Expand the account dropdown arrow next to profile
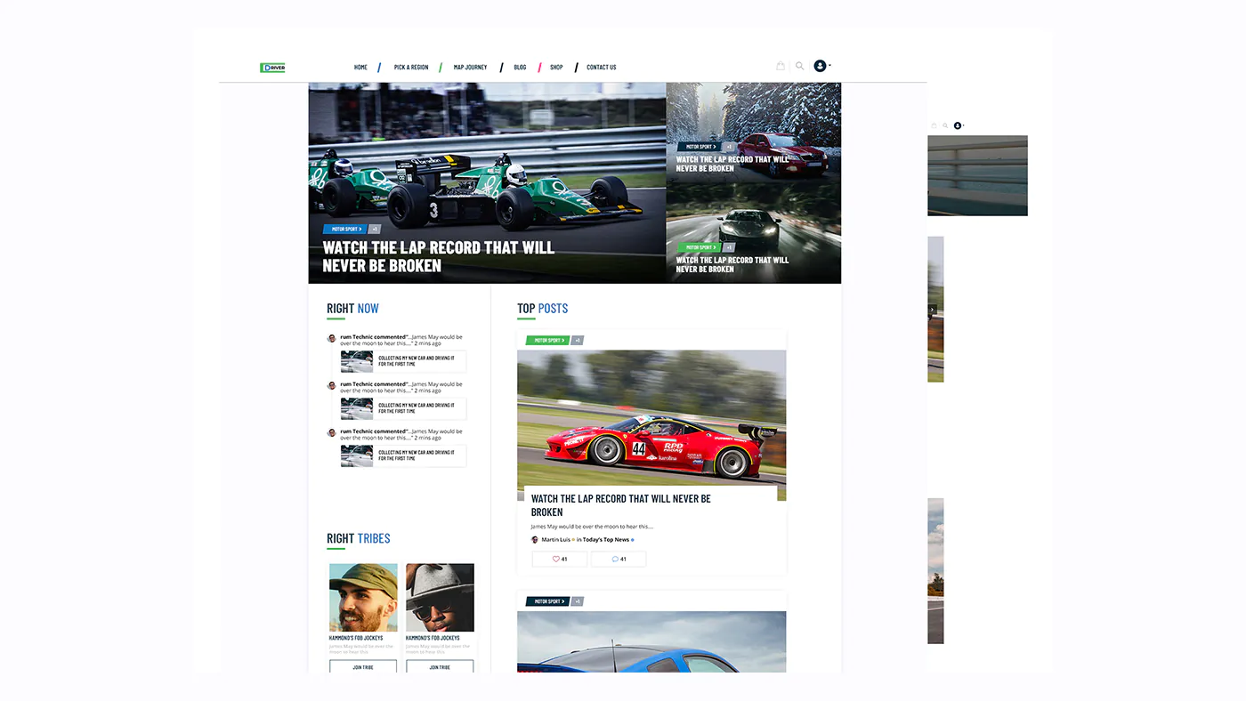Image resolution: width=1246 pixels, height=701 pixels. [x=829, y=63]
